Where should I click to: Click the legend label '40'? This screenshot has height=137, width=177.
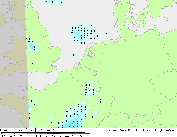click(x=73, y=136)
